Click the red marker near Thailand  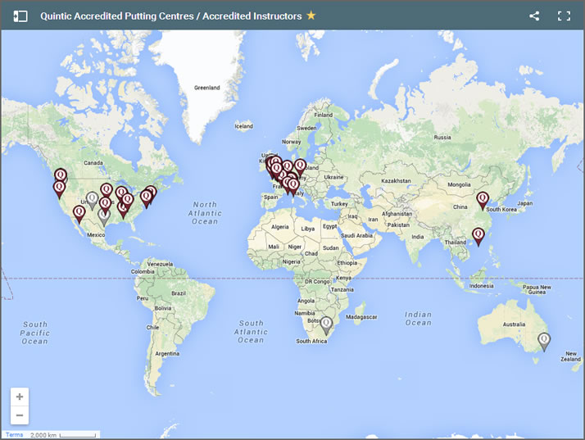478,235
